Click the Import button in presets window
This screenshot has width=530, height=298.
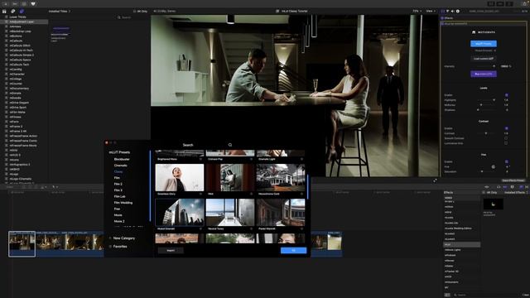[171, 250]
